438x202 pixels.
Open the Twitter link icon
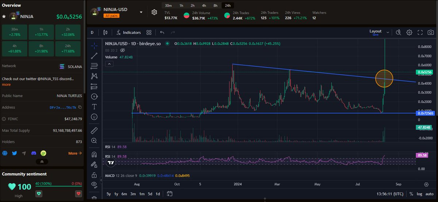tap(15, 153)
